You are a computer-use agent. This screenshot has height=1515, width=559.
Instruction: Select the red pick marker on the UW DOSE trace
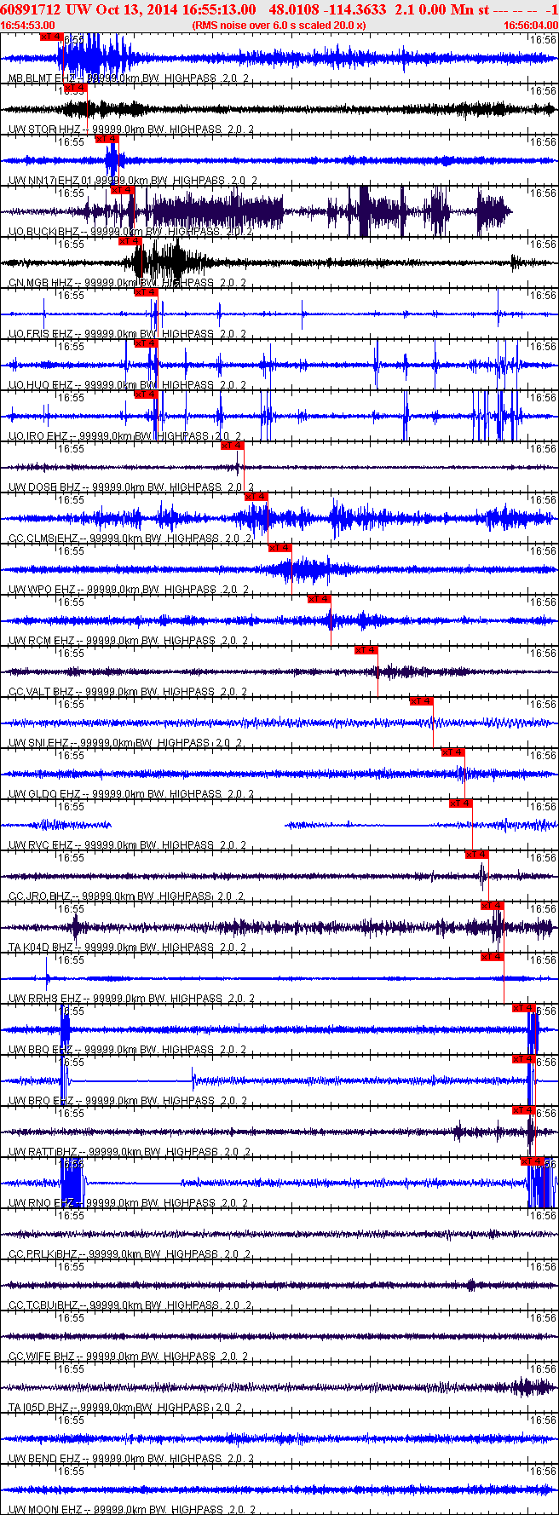[233, 446]
